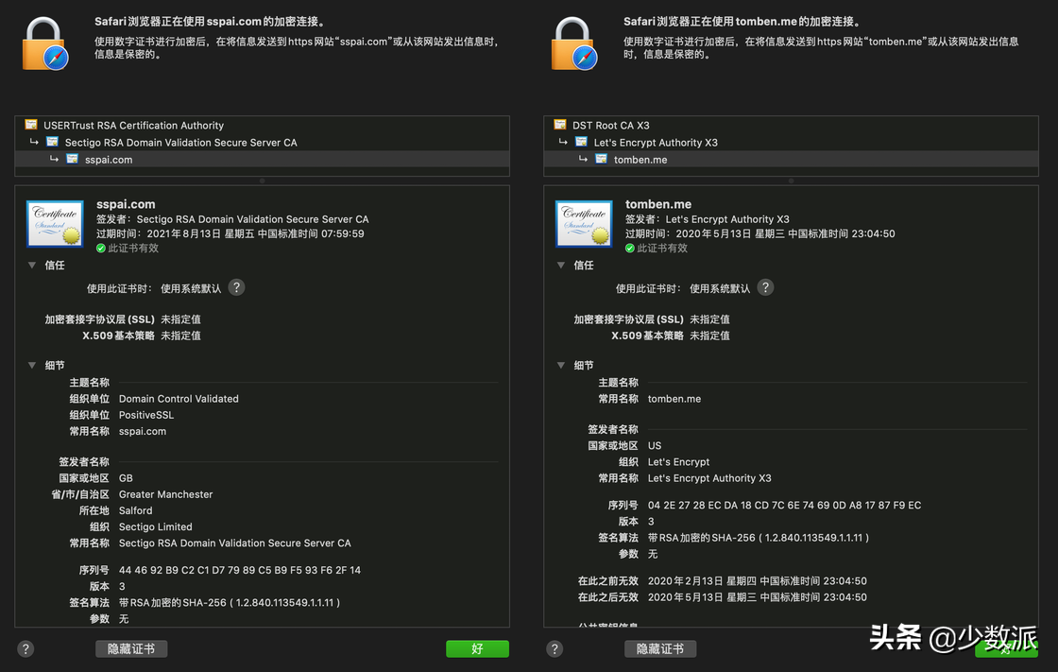Click the ? icon at bottom of sspai.com dialog
Screen dimensions: 1058x672
25,649
